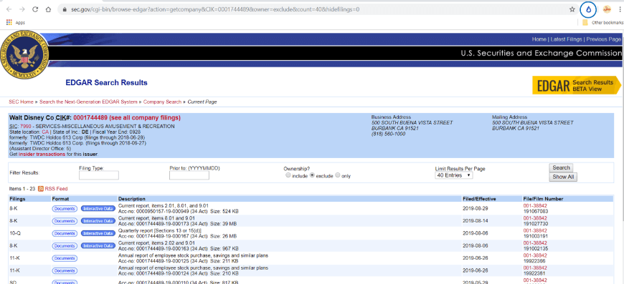Open the Home link in header
Image resolution: width=624 pixels, height=284 pixels.
[x=539, y=39]
